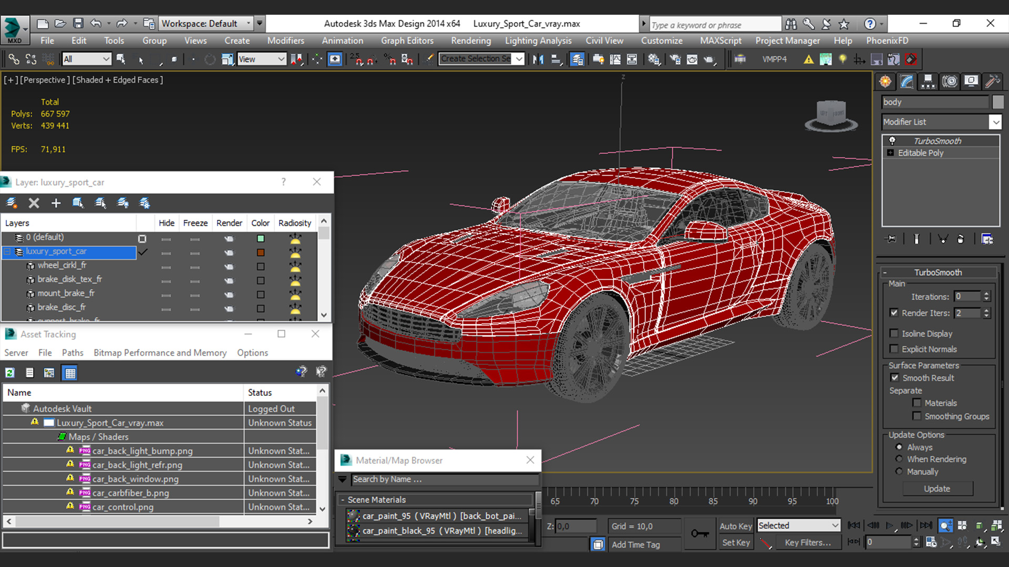Click the Redo arrow icon
This screenshot has width=1009, height=567.
point(122,24)
